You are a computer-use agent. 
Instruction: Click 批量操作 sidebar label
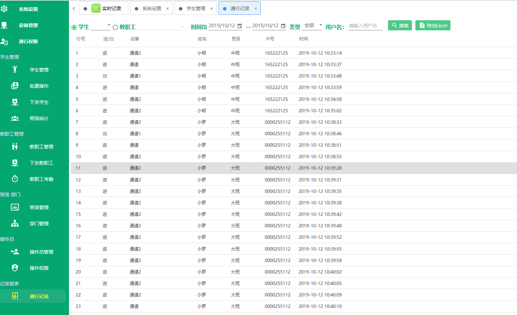pos(39,86)
